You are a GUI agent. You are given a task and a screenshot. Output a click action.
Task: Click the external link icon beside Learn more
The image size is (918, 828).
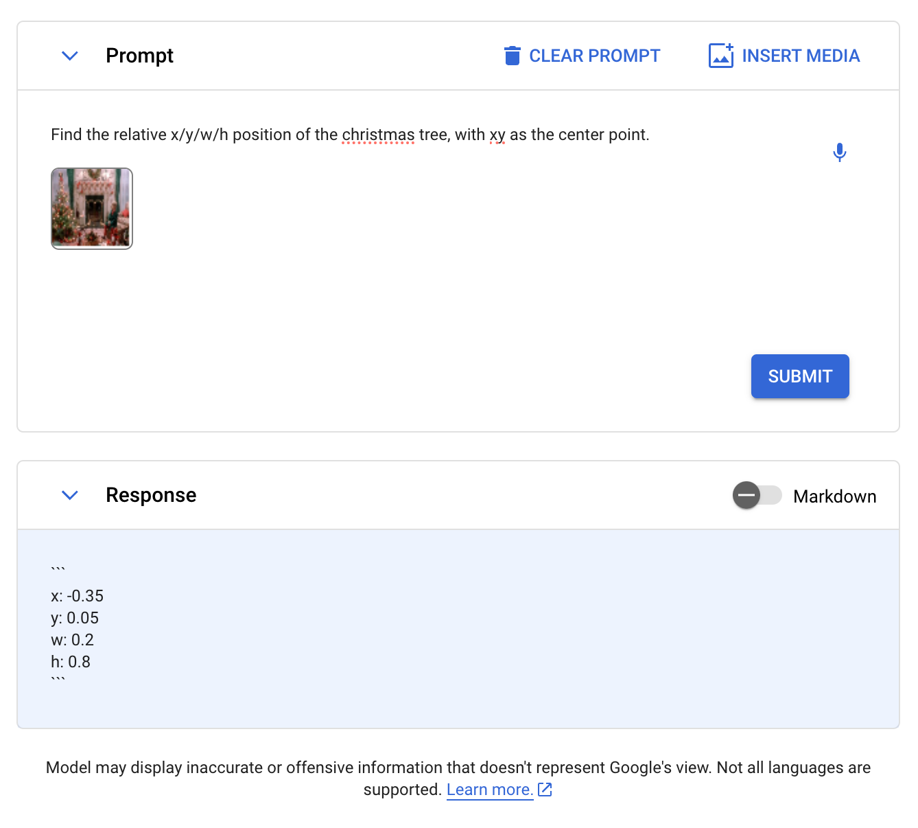pyautogui.click(x=545, y=790)
